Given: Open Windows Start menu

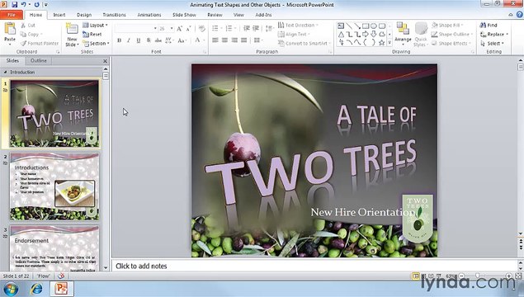Looking at the screenshot, I should tap(11, 289).
